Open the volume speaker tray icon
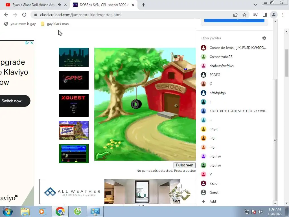Screen dimensions: 289x217 pyautogui.click(x=260, y=212)
